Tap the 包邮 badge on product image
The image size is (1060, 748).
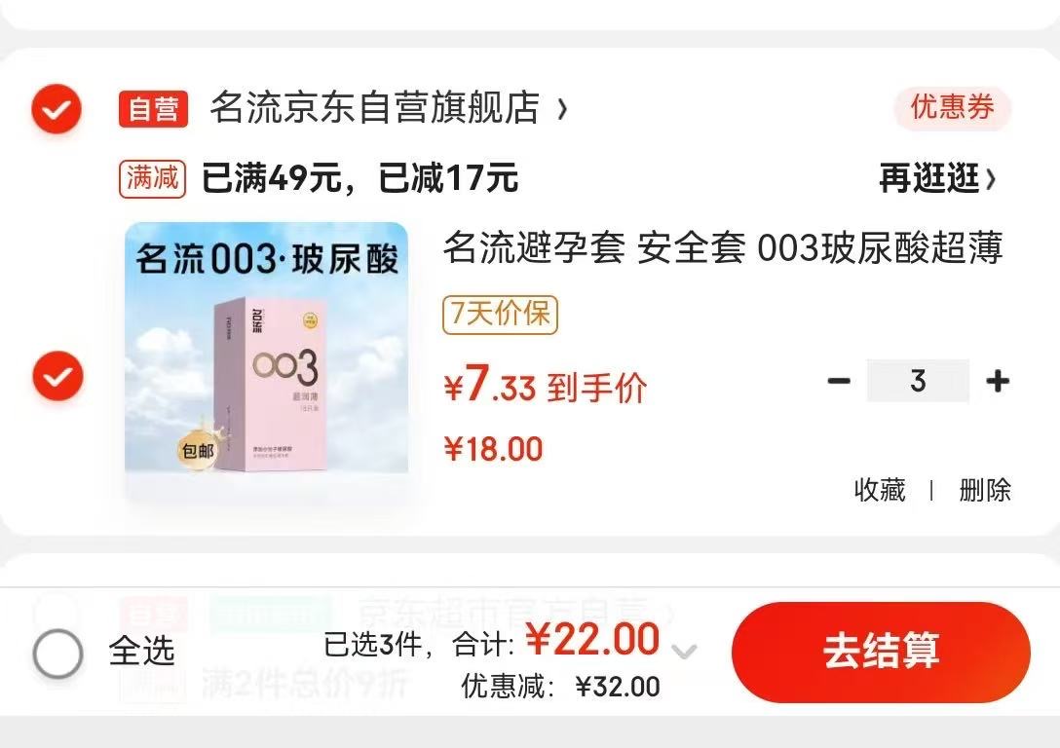click(198, 449)
